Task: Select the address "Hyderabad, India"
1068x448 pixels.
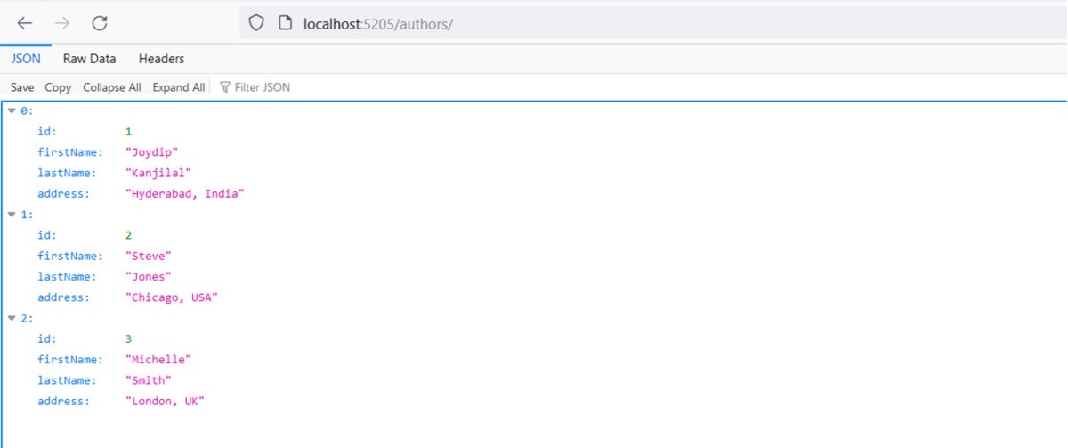Action: [x=184, y=193]
